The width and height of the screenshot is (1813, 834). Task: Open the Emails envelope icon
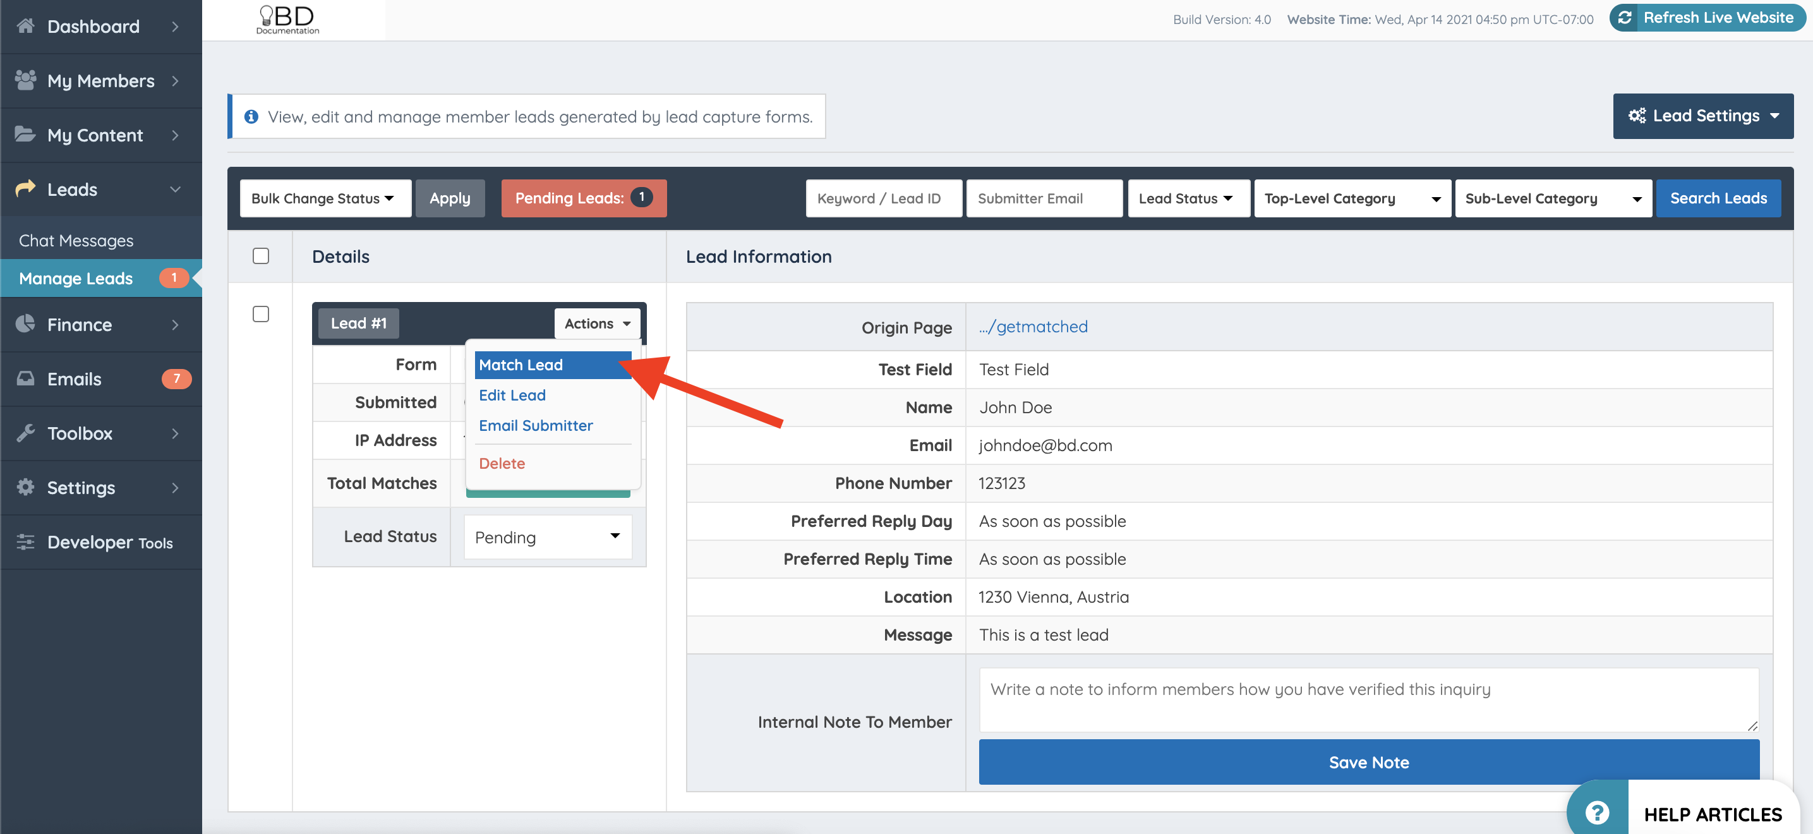[26, 378]
